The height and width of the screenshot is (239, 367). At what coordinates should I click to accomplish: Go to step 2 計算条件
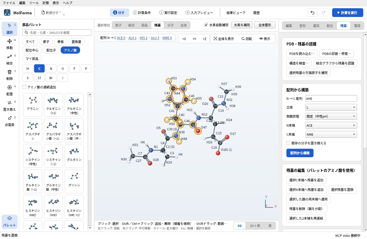point(142,13)
